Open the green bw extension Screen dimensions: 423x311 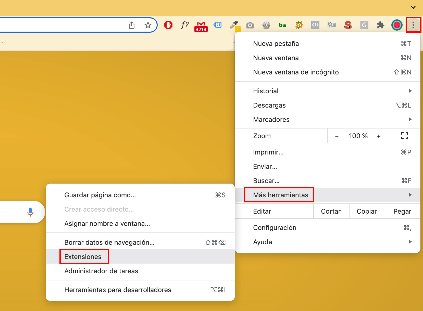pos(283,25)
